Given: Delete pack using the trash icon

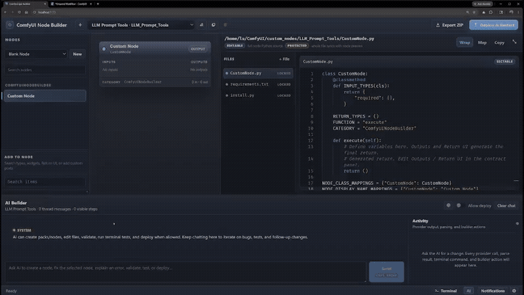Looking at the screenshot, I should [225, 25].
